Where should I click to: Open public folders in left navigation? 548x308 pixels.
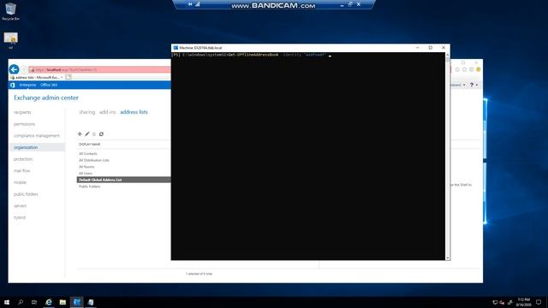(x=26, y=194)
